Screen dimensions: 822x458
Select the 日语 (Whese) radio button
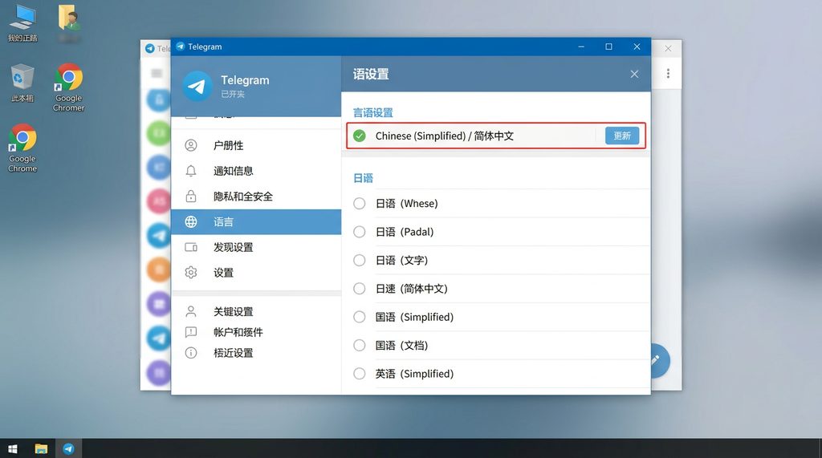(359, 203)
